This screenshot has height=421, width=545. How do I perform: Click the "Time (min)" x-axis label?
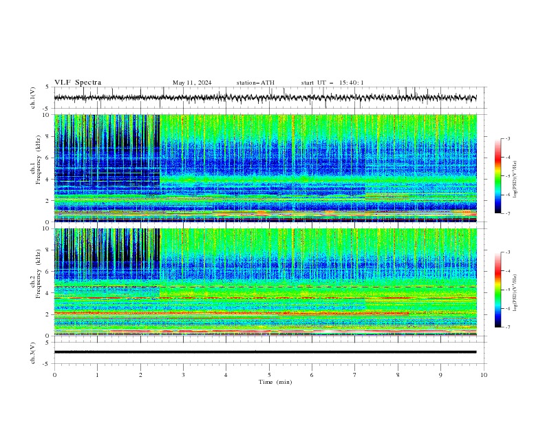(x=275, y=382)
